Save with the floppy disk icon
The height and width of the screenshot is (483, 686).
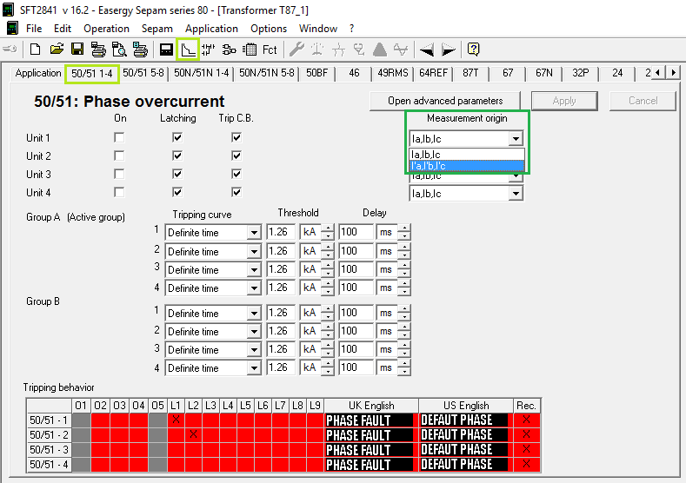pos(77,50)
